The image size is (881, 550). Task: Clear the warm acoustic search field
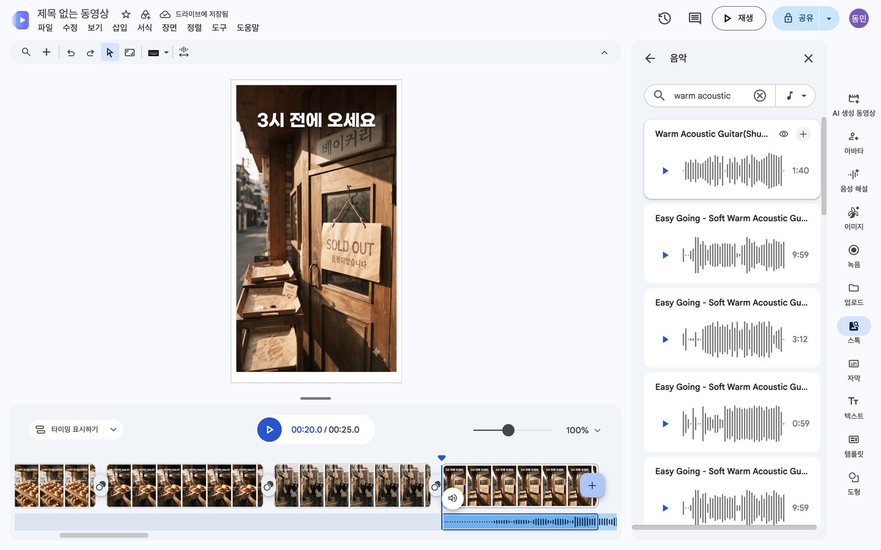760,96
